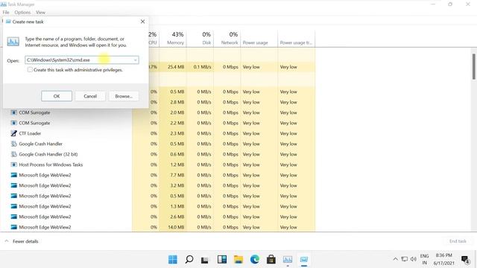Open taskbar Search
The height and width of the screenshot is (268, 477).
click(189, 260)
